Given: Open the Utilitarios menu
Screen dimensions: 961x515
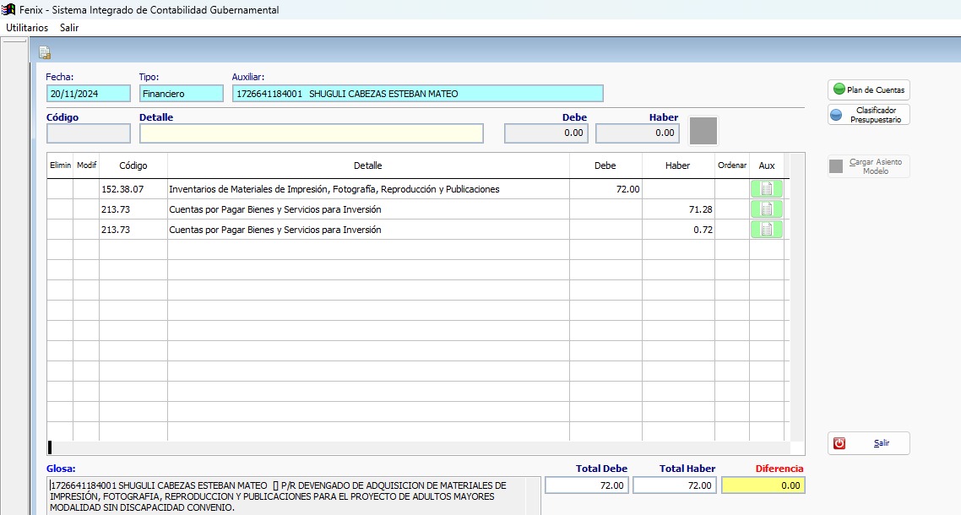Looking at the screenshot, I should 27,28.
